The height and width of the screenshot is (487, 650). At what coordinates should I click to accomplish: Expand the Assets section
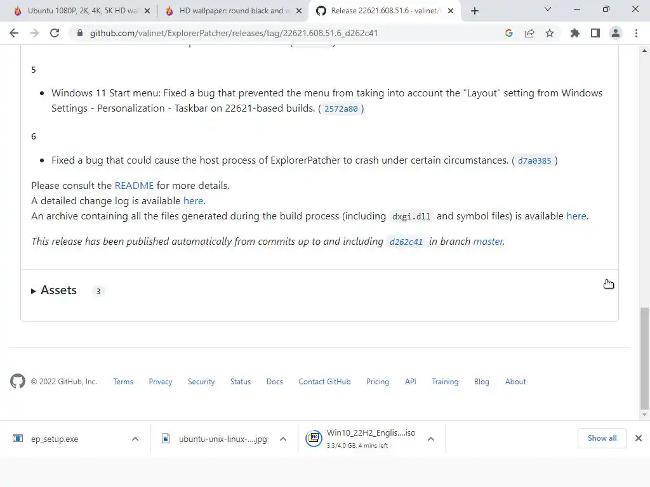pyautogui.click(x=54, y=290)
